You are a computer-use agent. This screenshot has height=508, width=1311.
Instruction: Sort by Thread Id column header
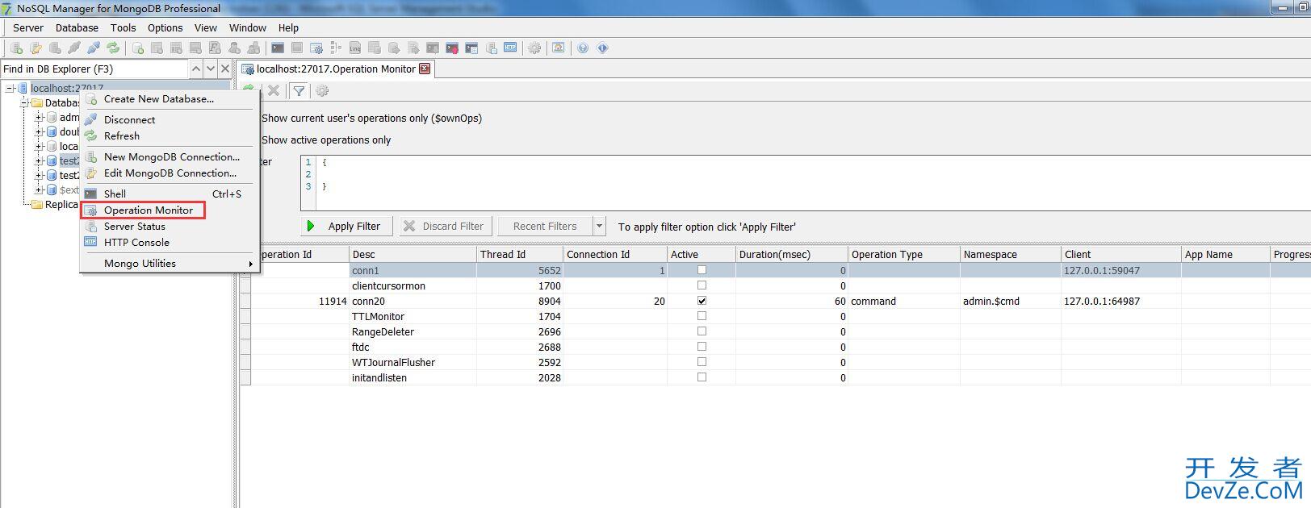pyautogui.click(x=520, y=254)
